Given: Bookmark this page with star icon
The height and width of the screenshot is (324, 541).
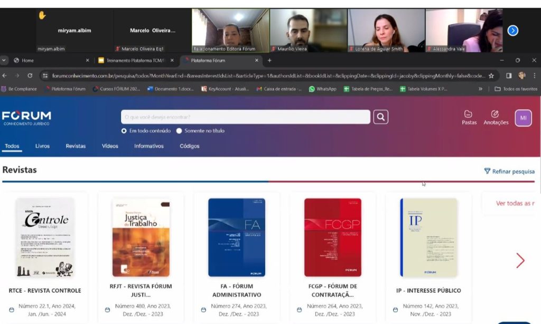Looking at the screenshot, I should tap(491, 76).
